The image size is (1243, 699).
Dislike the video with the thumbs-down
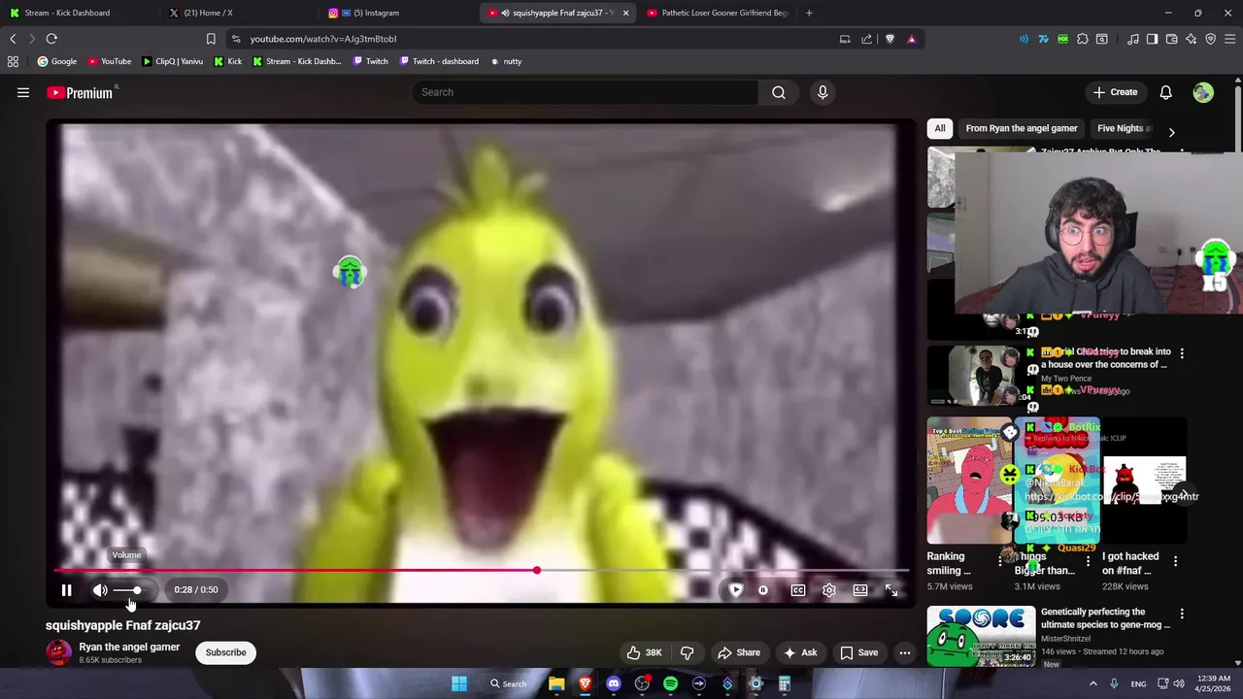click(687, 652)
